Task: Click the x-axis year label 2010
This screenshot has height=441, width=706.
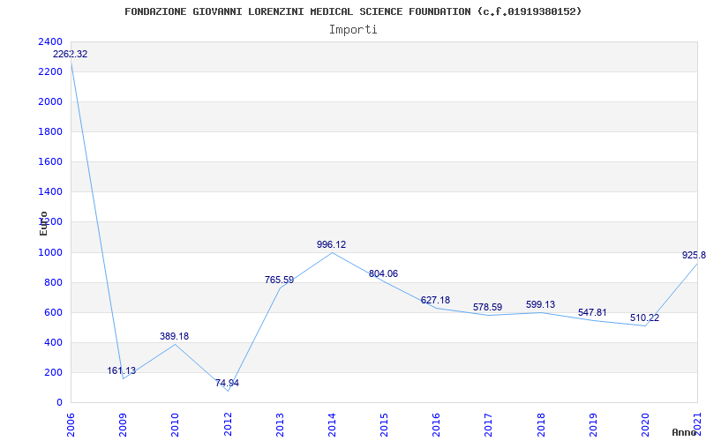Action: (x=175, y=424)
